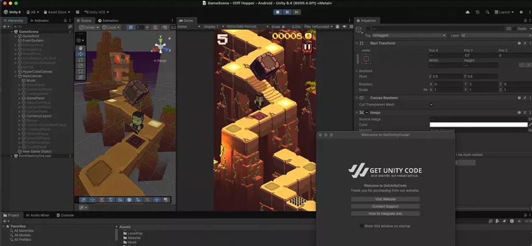Toggle the scene gizmo rotation lock
Viewport: 532px width, 246px height.
[x=169, y=38]
